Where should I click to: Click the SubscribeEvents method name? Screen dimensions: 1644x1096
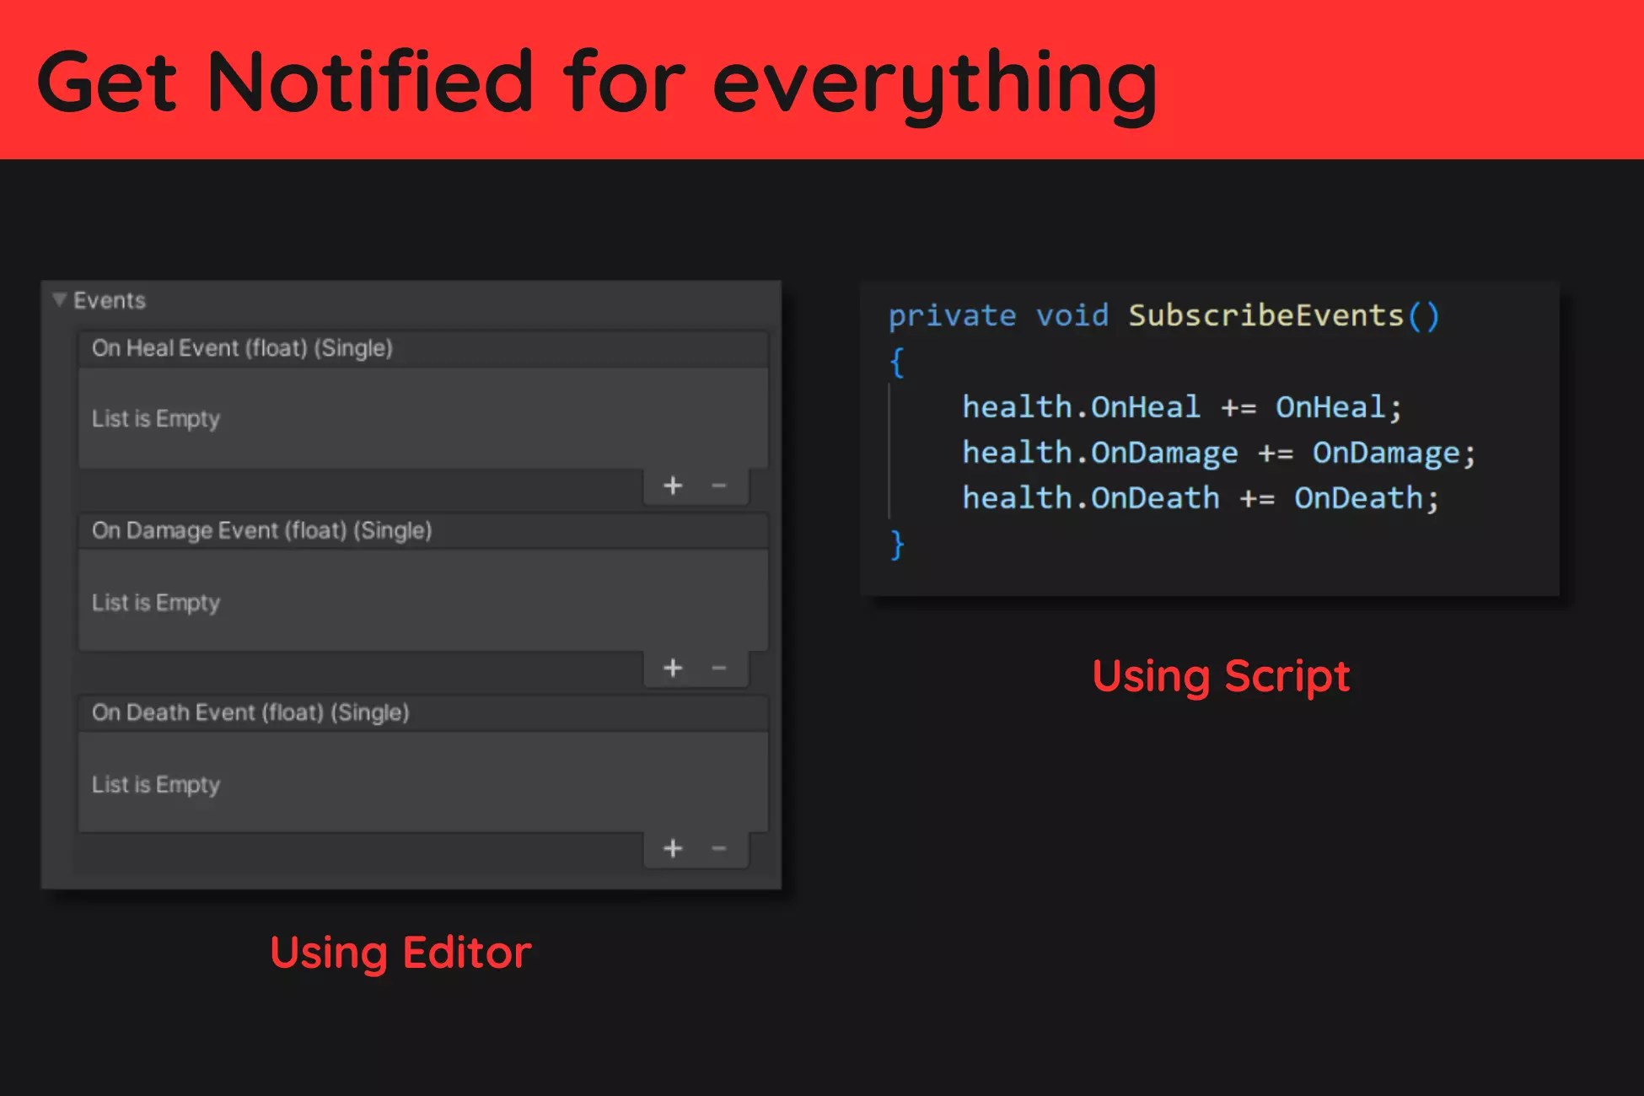click(x=1265, y=315)
